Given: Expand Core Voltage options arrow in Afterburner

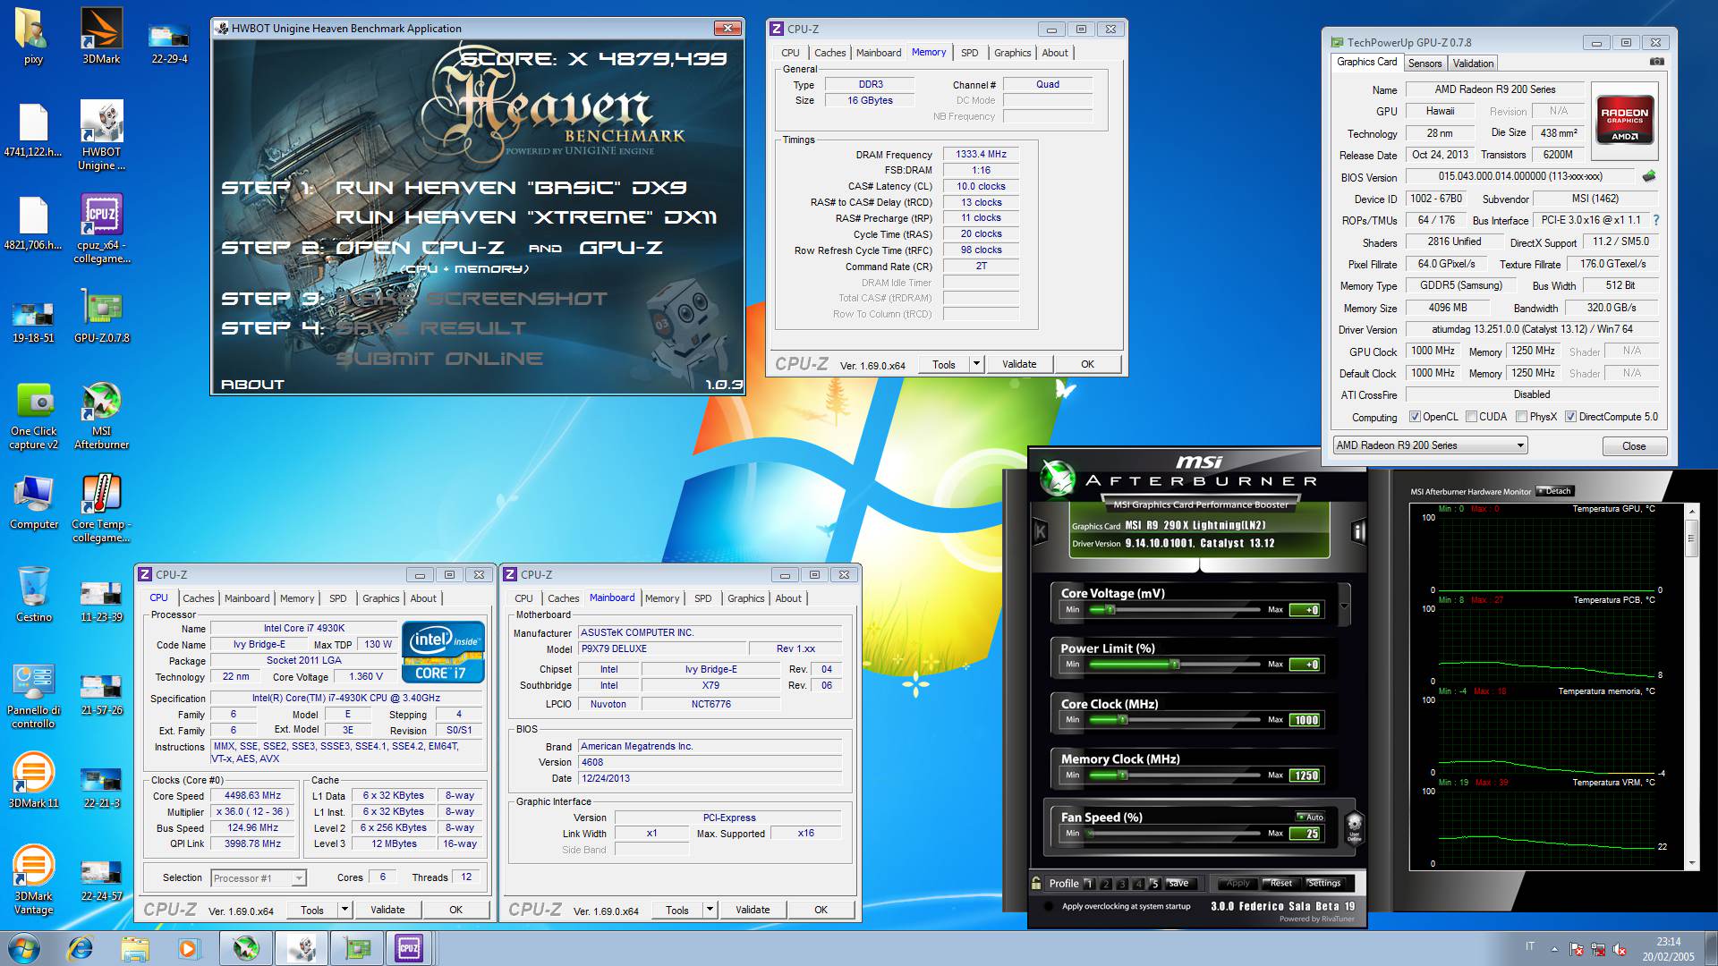Looking at the screenshot, I should [1343, 604].
